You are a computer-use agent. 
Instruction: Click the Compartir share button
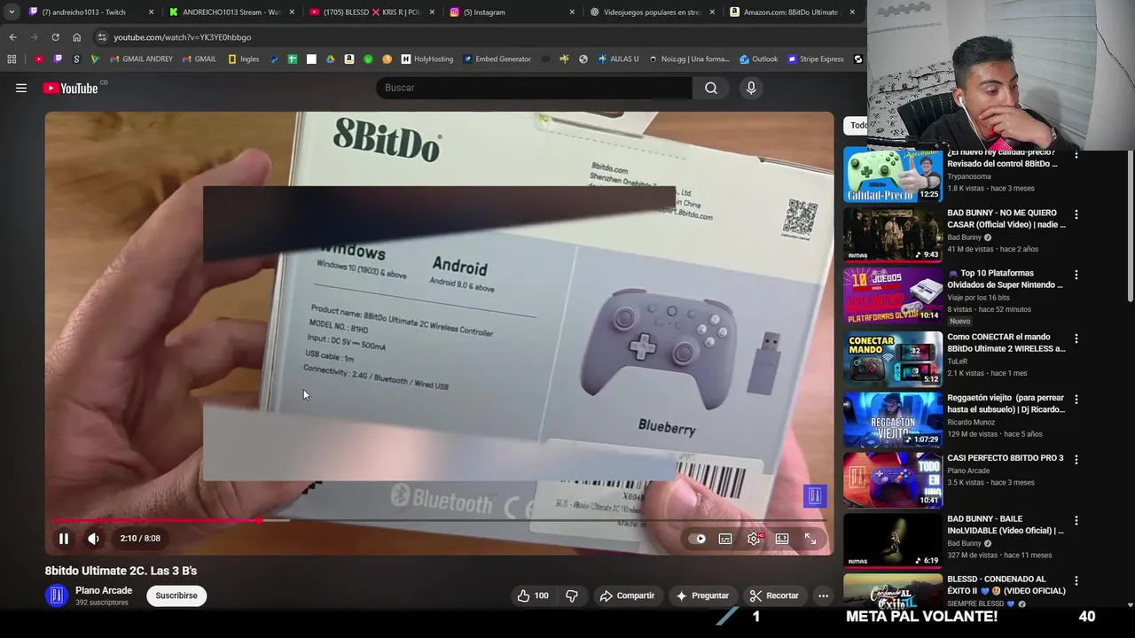point(627,595)
